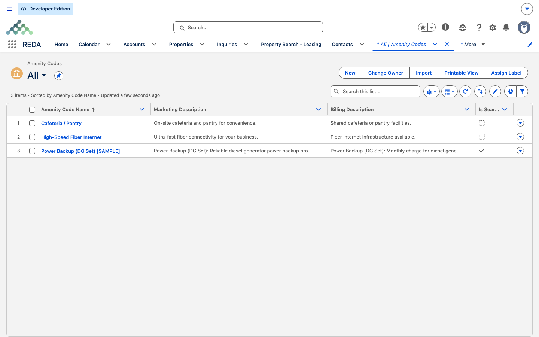Toggle Is Searchable for Cafeteria / Pantry
539x337 pixels.
[482, 123]
